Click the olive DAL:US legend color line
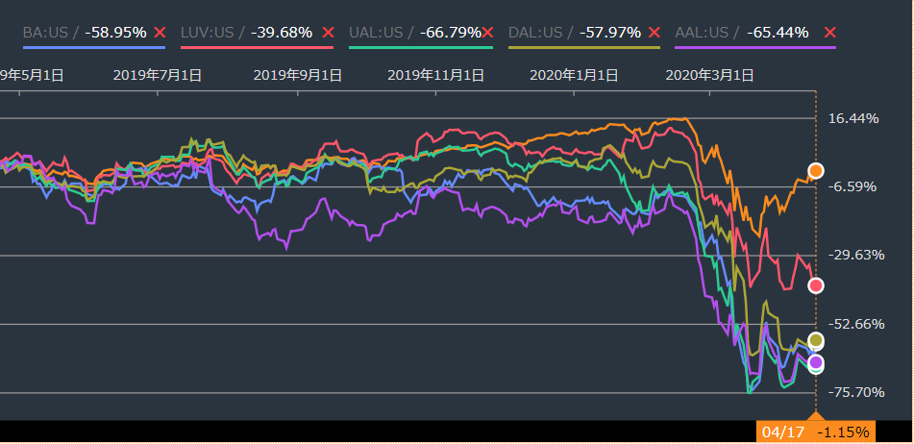 [584, 48]
